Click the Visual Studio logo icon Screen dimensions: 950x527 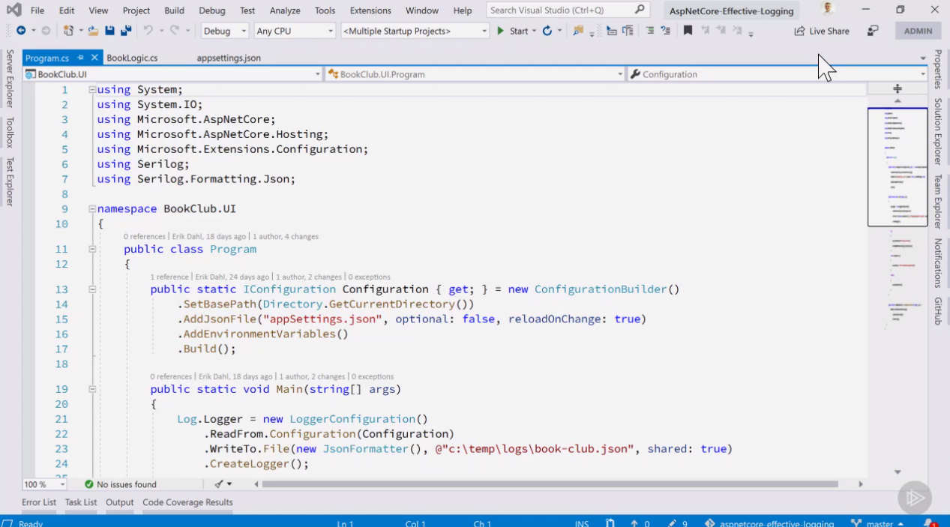(13, 10)
